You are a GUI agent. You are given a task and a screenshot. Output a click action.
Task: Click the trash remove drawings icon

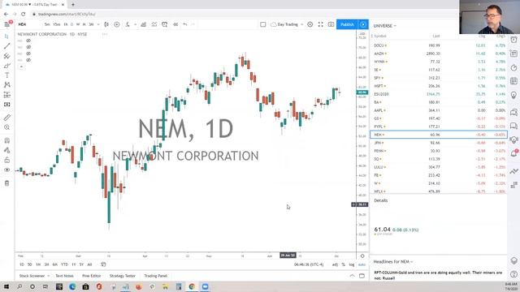point(6,183)
